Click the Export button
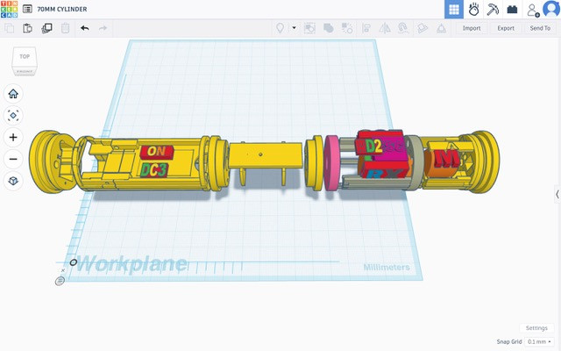This screenshot has height=351, width=561. (x=506, y=28)
